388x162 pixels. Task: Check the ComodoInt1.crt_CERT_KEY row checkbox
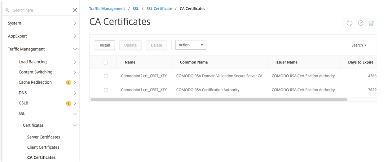tap(106, 90)
